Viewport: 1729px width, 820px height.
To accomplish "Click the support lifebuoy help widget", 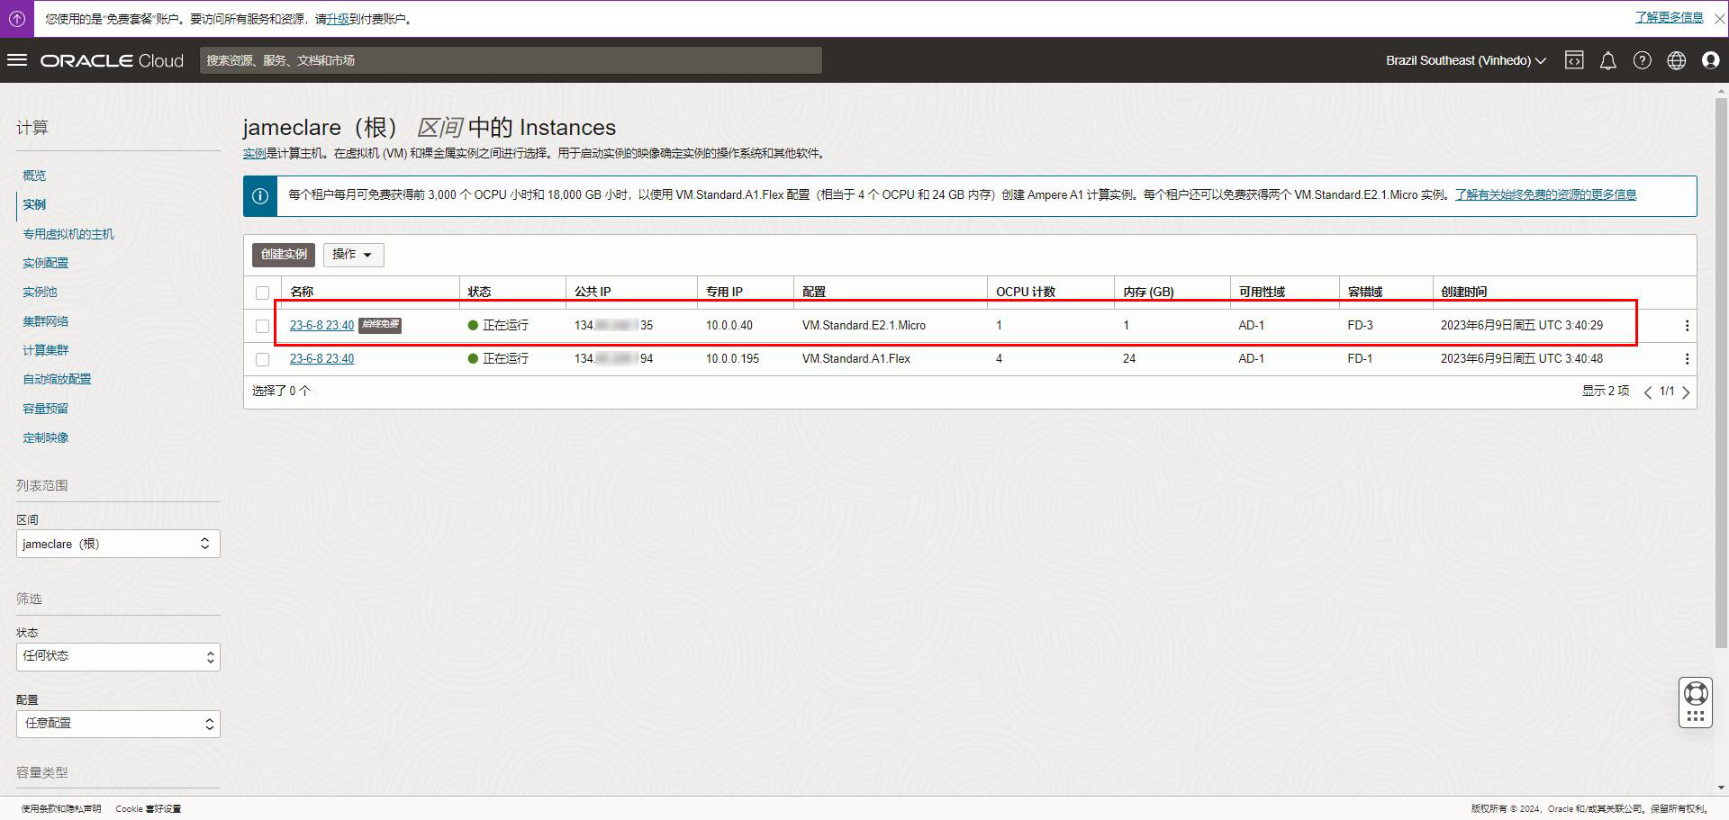I will (1696, 694).
